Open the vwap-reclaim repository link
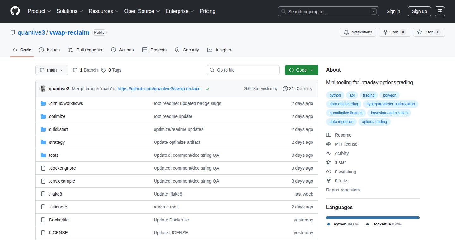The height and width of the screenshot is (240, 455). [70, 32]
